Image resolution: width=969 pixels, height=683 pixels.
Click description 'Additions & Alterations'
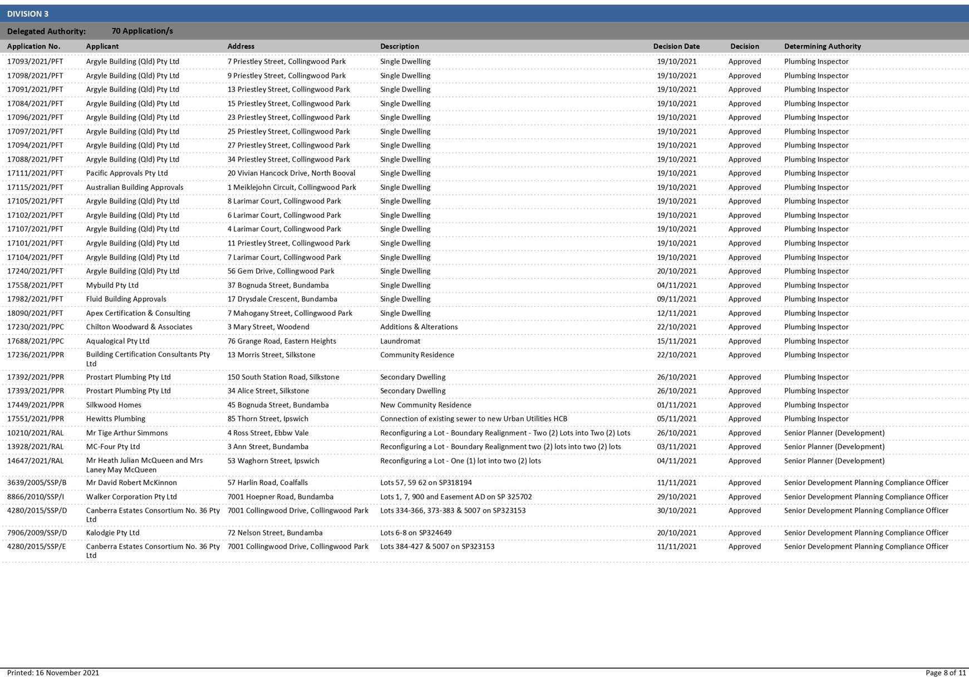(419, 327)
